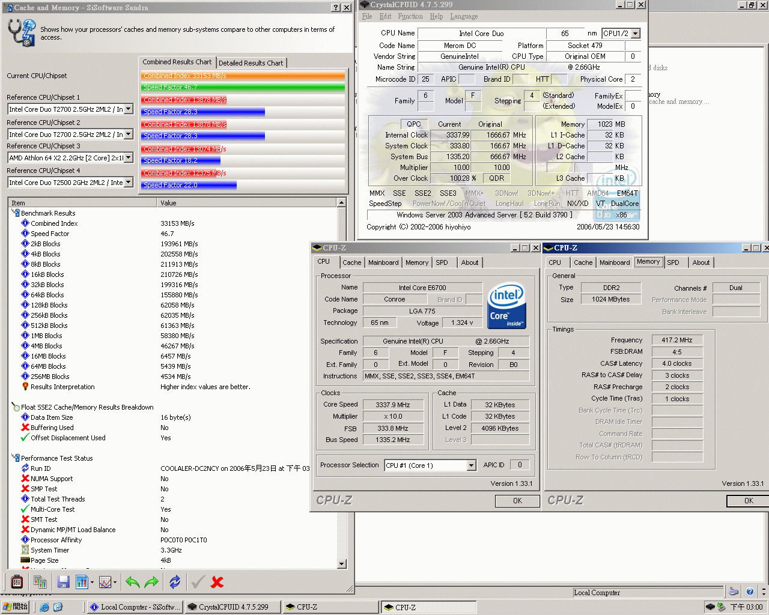Switch to Detailed Results Chart tab

[x=251, y=63]
